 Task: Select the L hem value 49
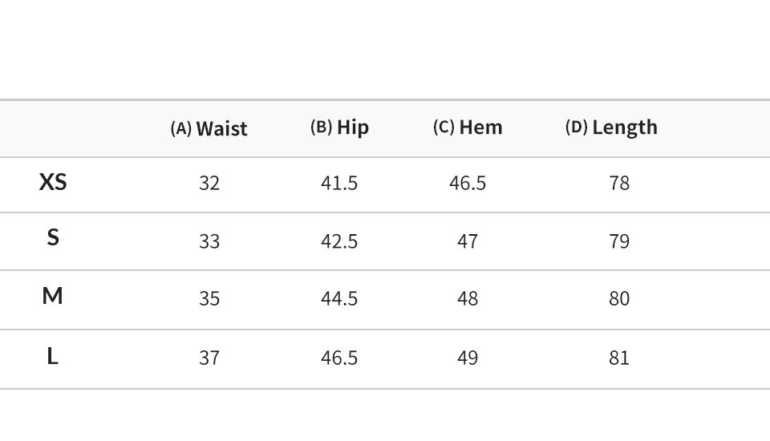468,358
